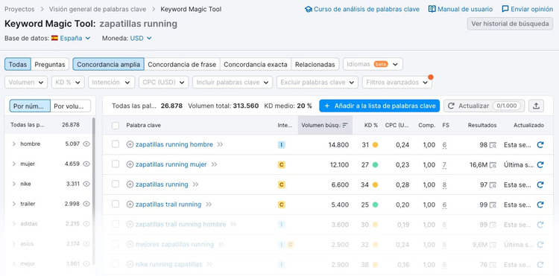Open the Idiomas beta dropdown
This screenshot has width=559, height=276.
click(x=373, y=65)
